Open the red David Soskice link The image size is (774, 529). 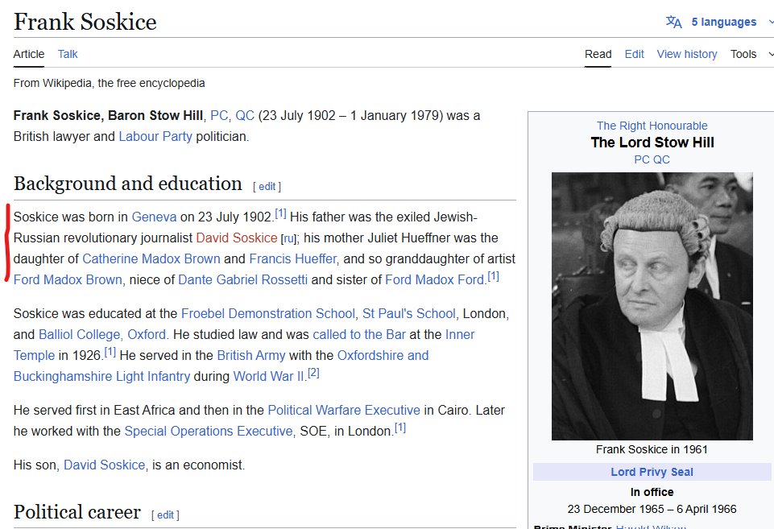pos(237,238)
